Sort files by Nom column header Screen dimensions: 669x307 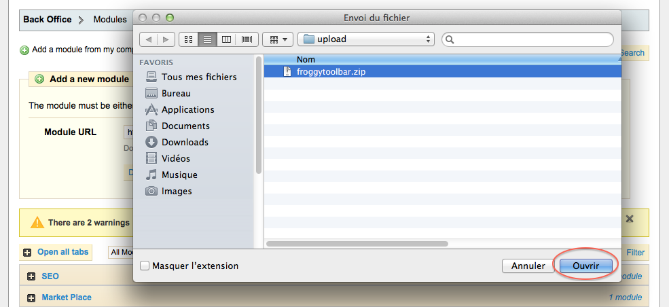pos(306,60)
